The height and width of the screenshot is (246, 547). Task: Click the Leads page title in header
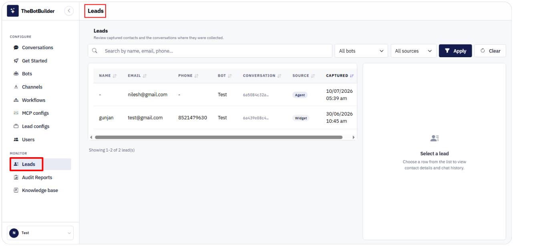coord(96,11)
